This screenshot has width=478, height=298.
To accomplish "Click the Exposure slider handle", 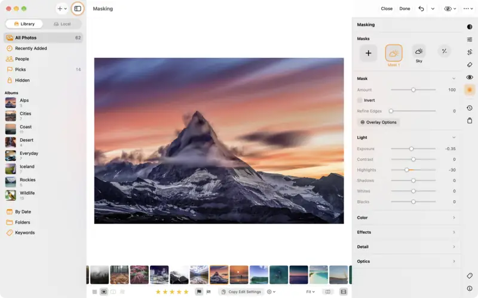I will [x=411, y=148].
